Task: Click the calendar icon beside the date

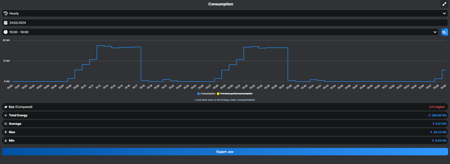Action: (x=5, y=23)
